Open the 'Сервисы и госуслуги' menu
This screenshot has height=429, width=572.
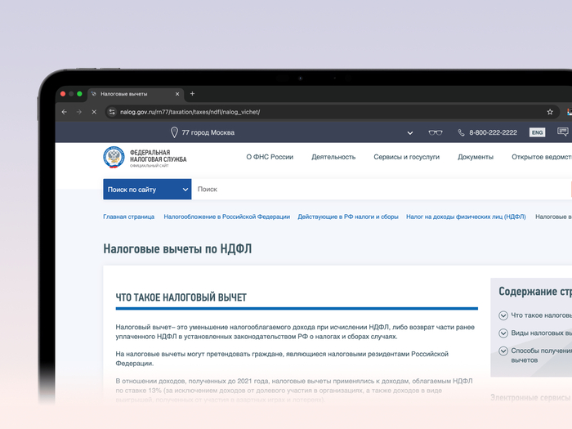pyautogui.click(x=406, y=157)
